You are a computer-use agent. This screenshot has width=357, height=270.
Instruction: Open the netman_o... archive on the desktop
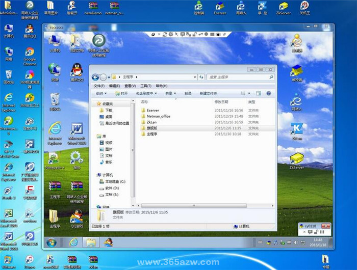pos(114,8)
